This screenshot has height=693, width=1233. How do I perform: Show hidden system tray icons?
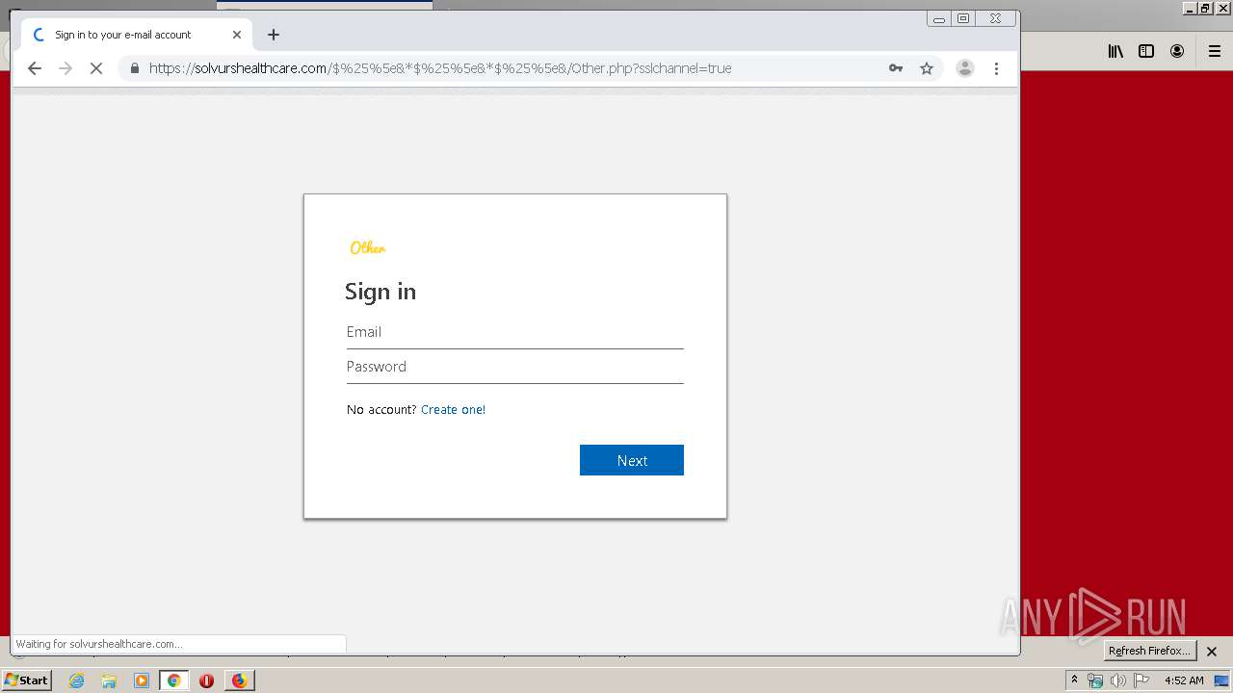[1074, 680]
